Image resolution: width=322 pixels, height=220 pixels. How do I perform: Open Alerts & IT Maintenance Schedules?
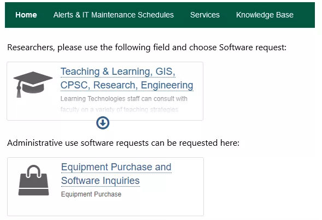pyautogui.click(x=114, y=15)
